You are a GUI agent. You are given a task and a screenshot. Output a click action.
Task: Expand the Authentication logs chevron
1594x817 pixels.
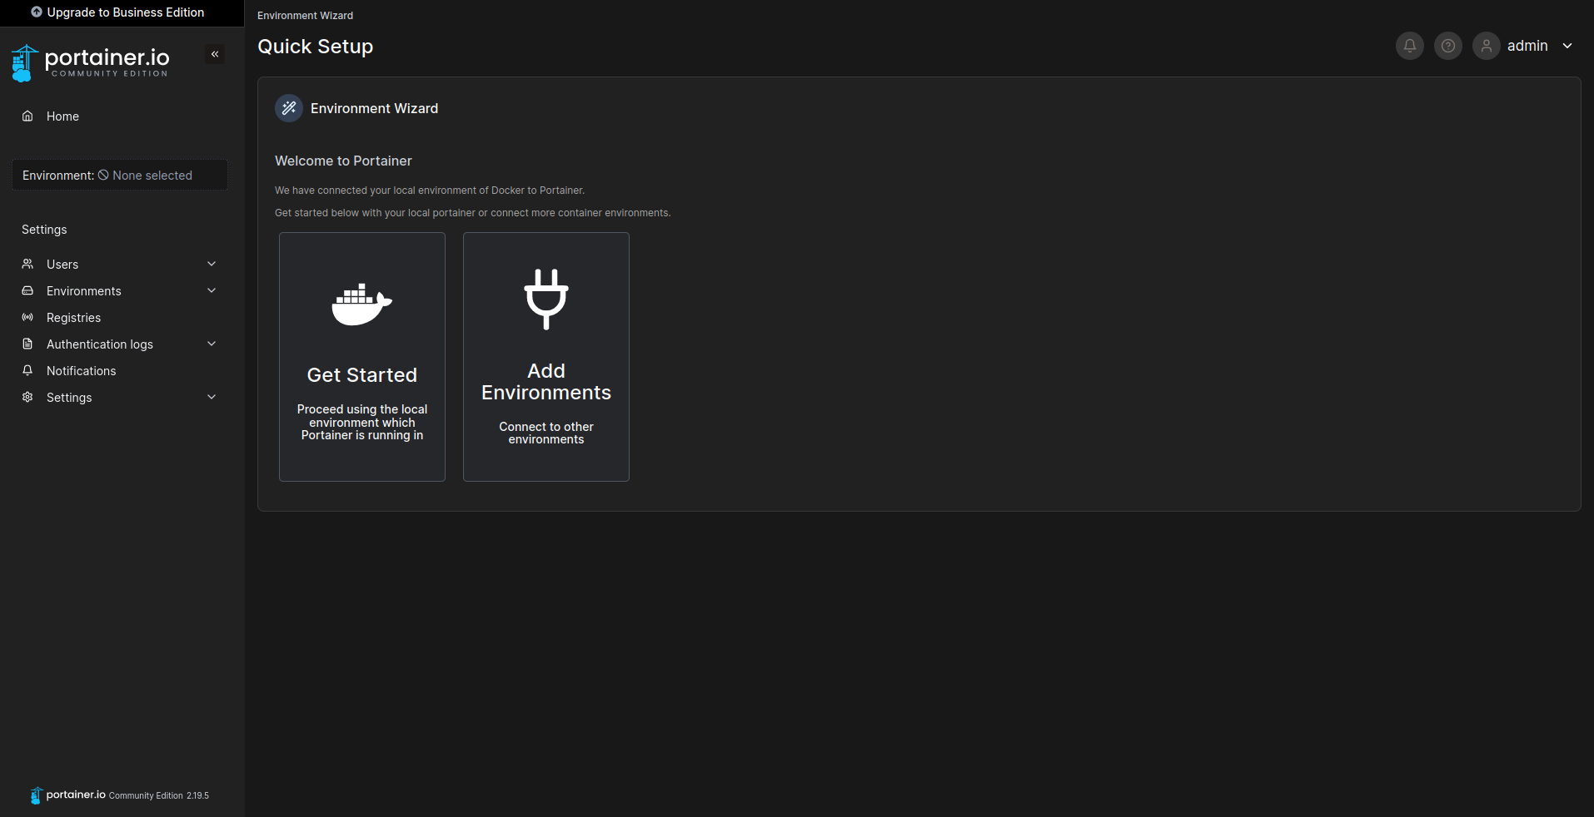click(212, 344)
